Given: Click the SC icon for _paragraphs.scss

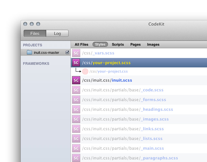Looking at the screenshot, I should pyautogui.click(x=76, y=158).
